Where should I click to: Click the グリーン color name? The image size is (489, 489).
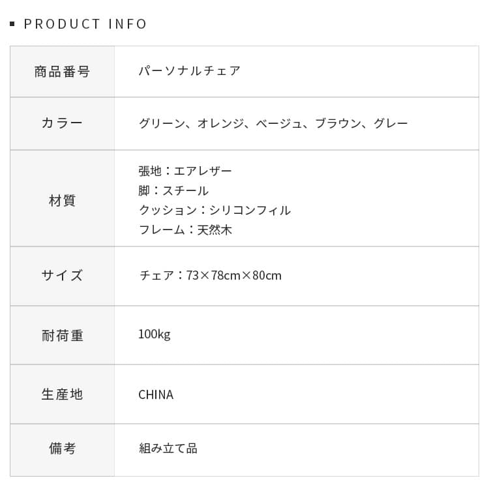point(162,123)
